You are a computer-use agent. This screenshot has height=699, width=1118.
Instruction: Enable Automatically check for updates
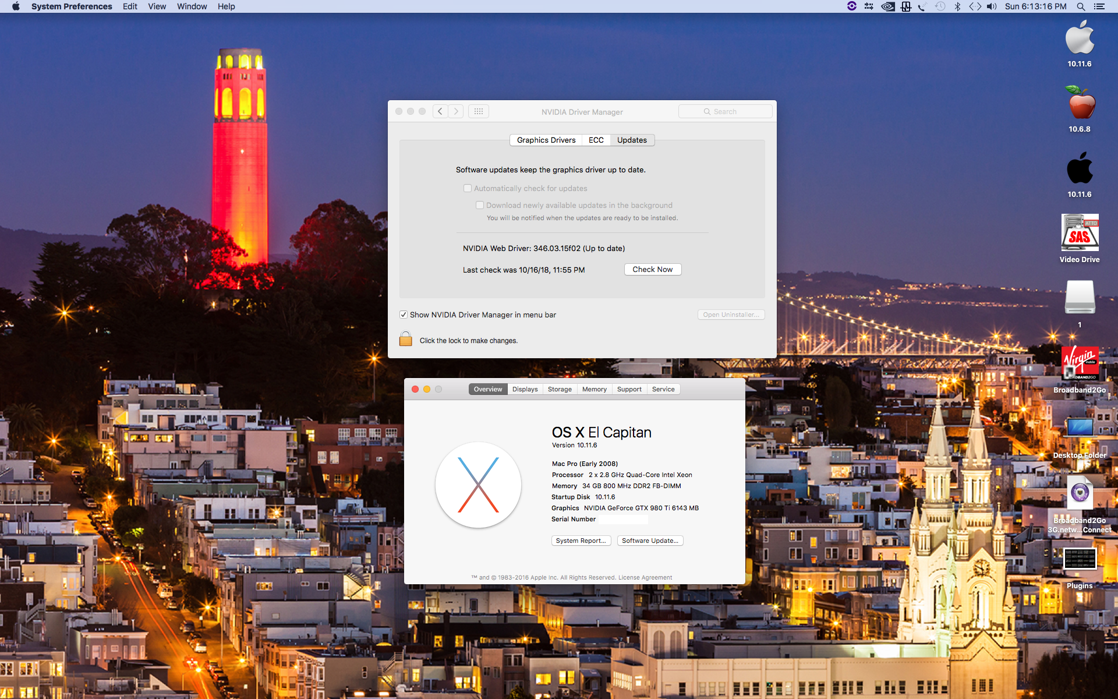click(468, 188)
